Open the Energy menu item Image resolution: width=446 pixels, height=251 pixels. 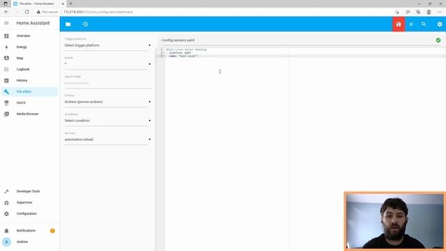coord(22,47)
